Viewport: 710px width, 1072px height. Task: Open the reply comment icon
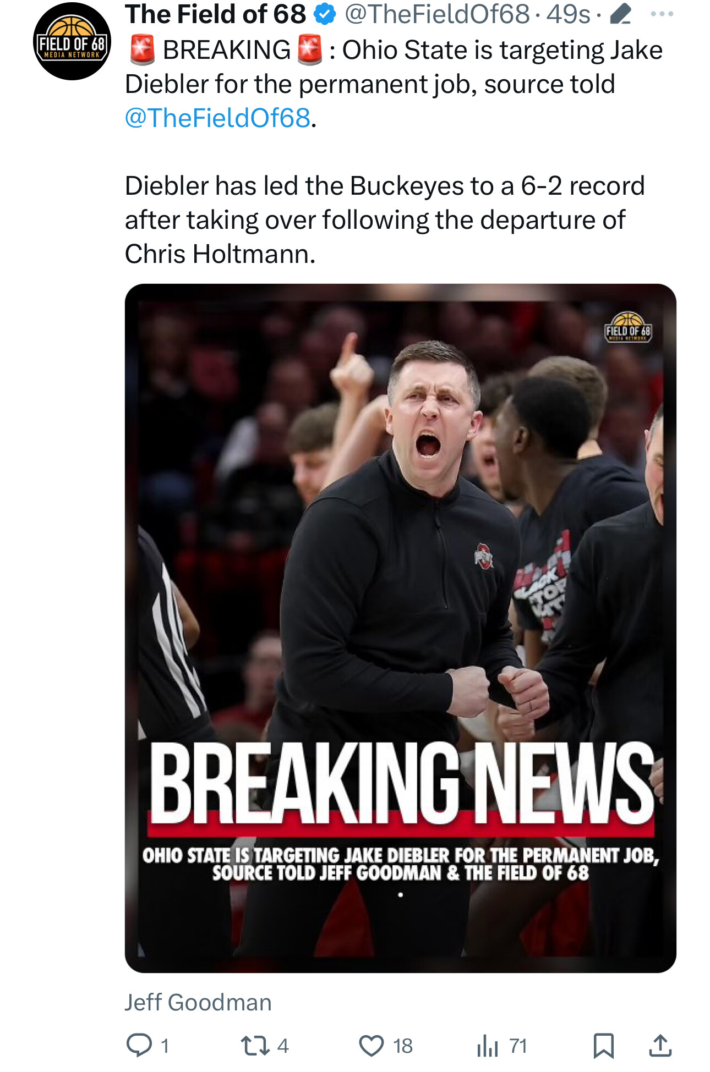click(x=139, y=1045)
